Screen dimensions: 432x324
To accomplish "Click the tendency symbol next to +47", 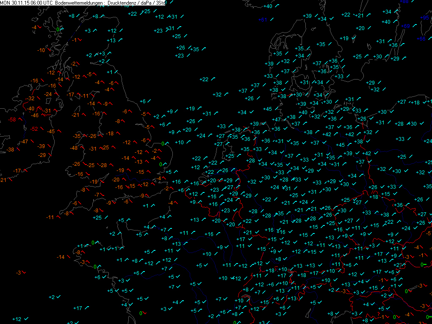I will pyautogui.click(x=285, y=120).
